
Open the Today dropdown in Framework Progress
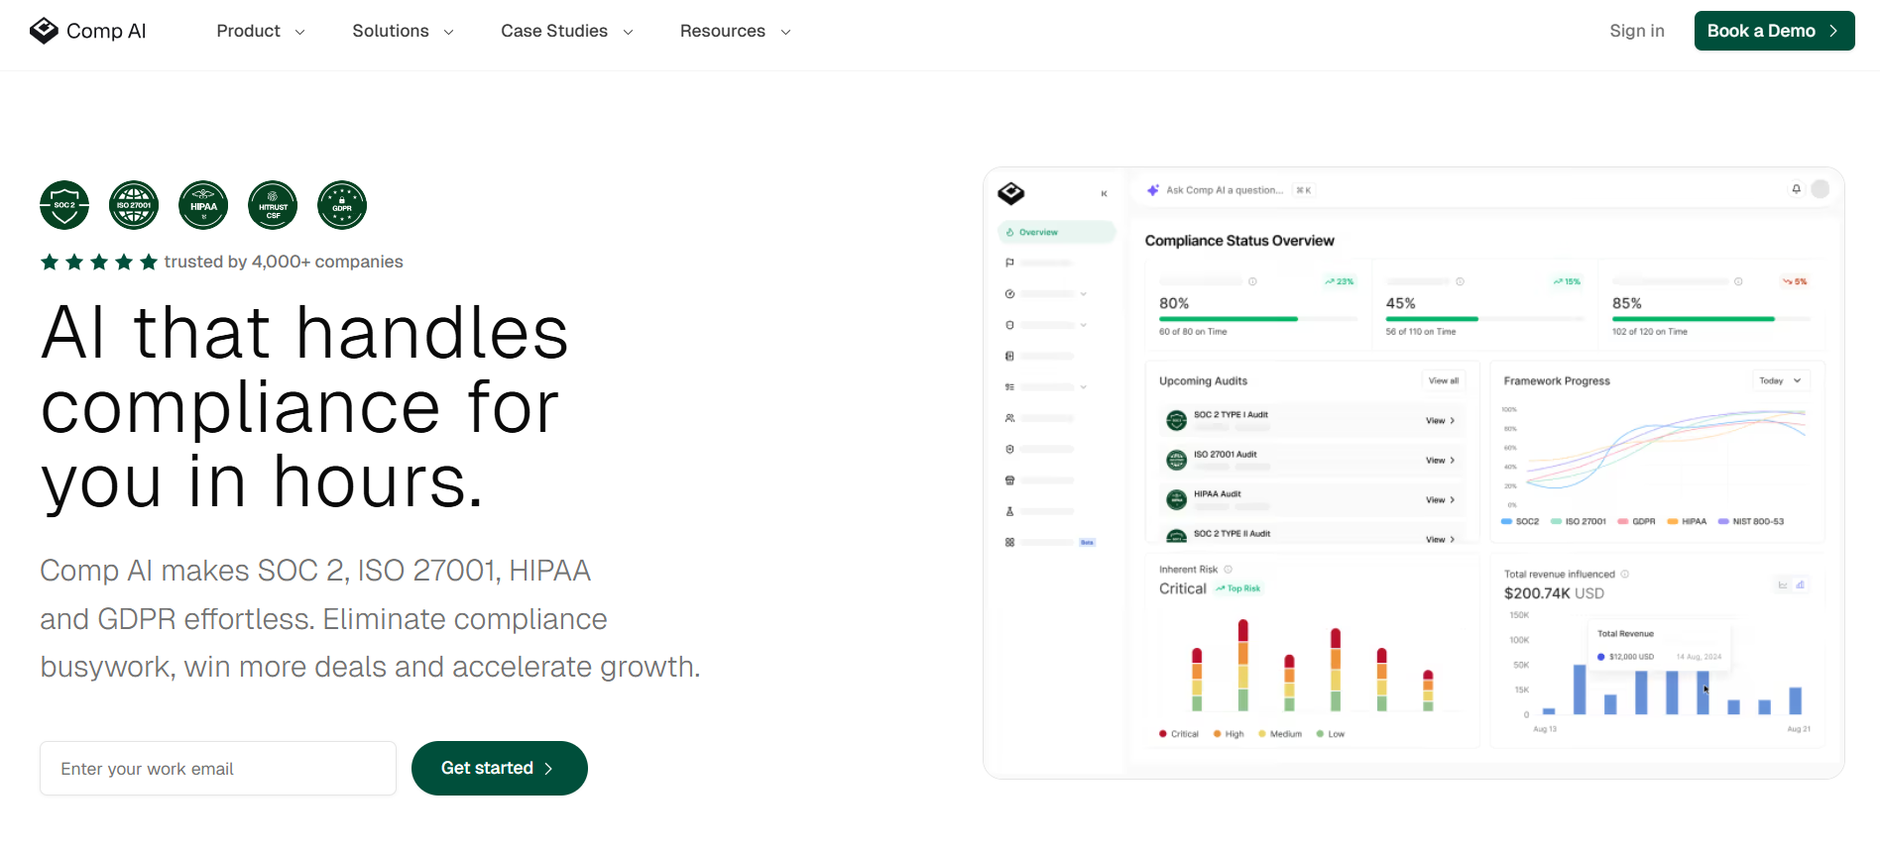1781,380
